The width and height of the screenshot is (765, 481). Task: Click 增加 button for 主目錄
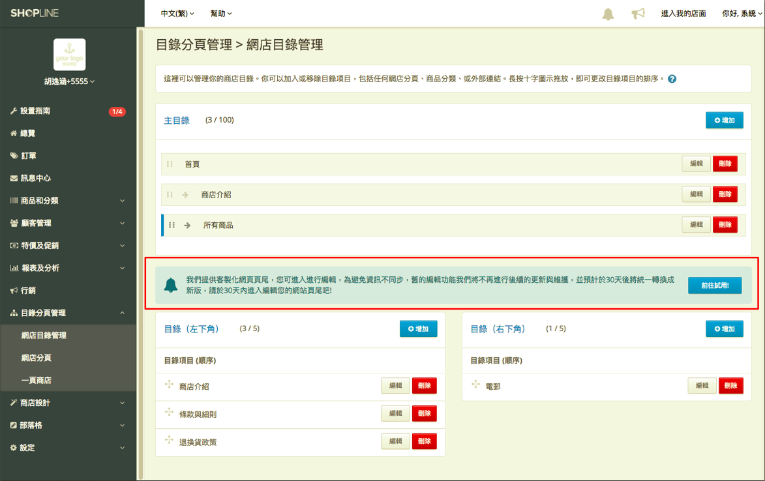[725, 121]
